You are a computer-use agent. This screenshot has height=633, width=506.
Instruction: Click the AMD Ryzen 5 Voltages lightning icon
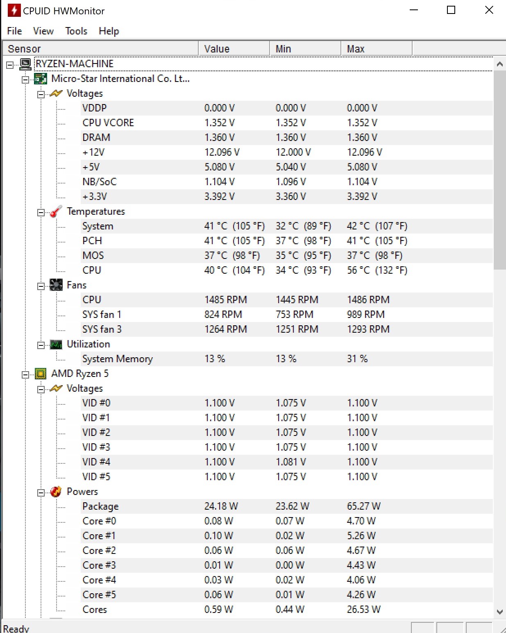(x=56, y=388)
